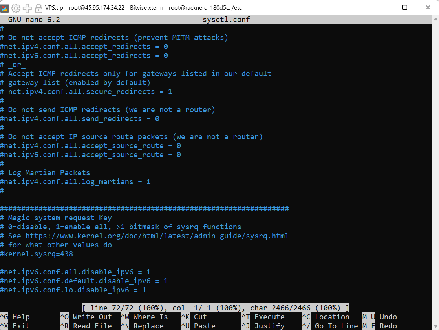Click the ^W Where Is shortcut
This screenshot has height=330, width=439.
coord(144,317)
